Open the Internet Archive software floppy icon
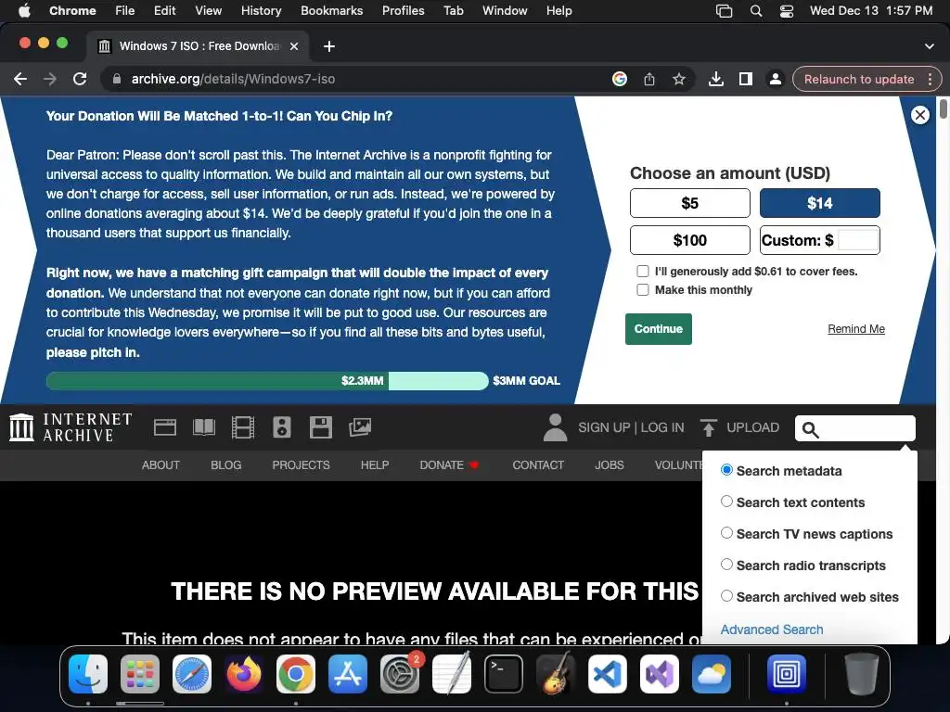The height and width of the screenshot is (712, 950). [320, 427]
